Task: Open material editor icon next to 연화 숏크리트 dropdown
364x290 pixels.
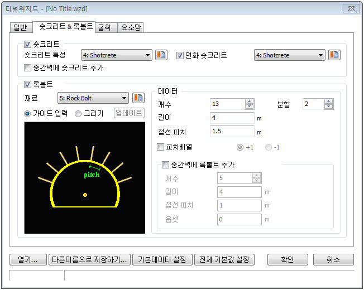Action: tap(334, 55)
